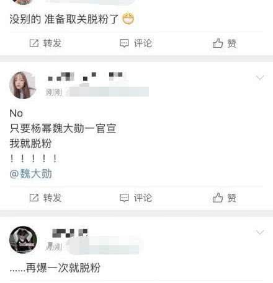Tap the 赞 label on the second post

[x=232, y=198]
